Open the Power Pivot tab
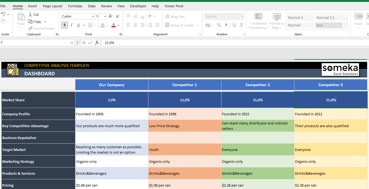 click(174, 6)
